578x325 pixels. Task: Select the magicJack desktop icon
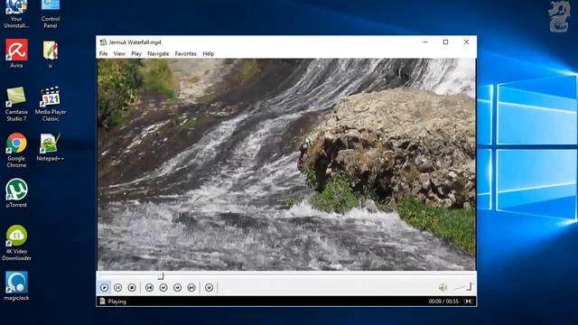point(16,286)
